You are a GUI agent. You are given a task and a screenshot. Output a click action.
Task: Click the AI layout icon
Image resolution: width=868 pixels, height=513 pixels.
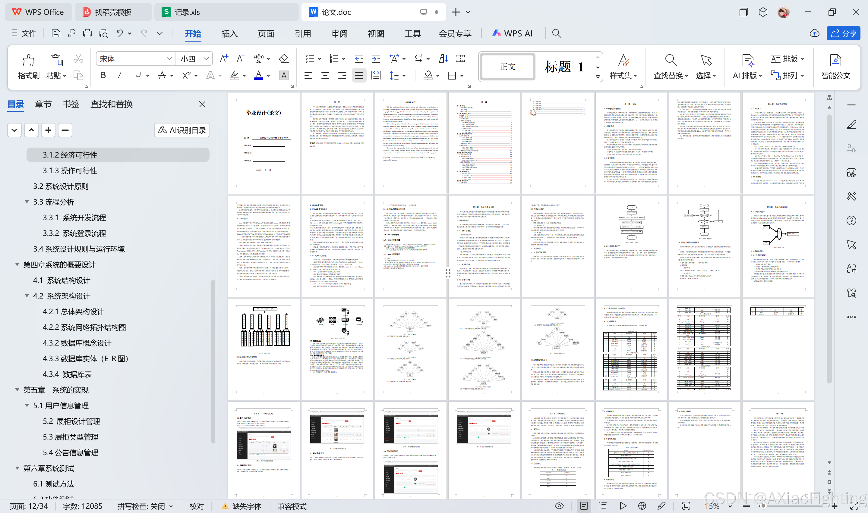[747, 60]
